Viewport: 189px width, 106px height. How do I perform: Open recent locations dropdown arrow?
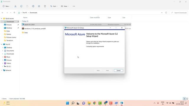[11, 13]
